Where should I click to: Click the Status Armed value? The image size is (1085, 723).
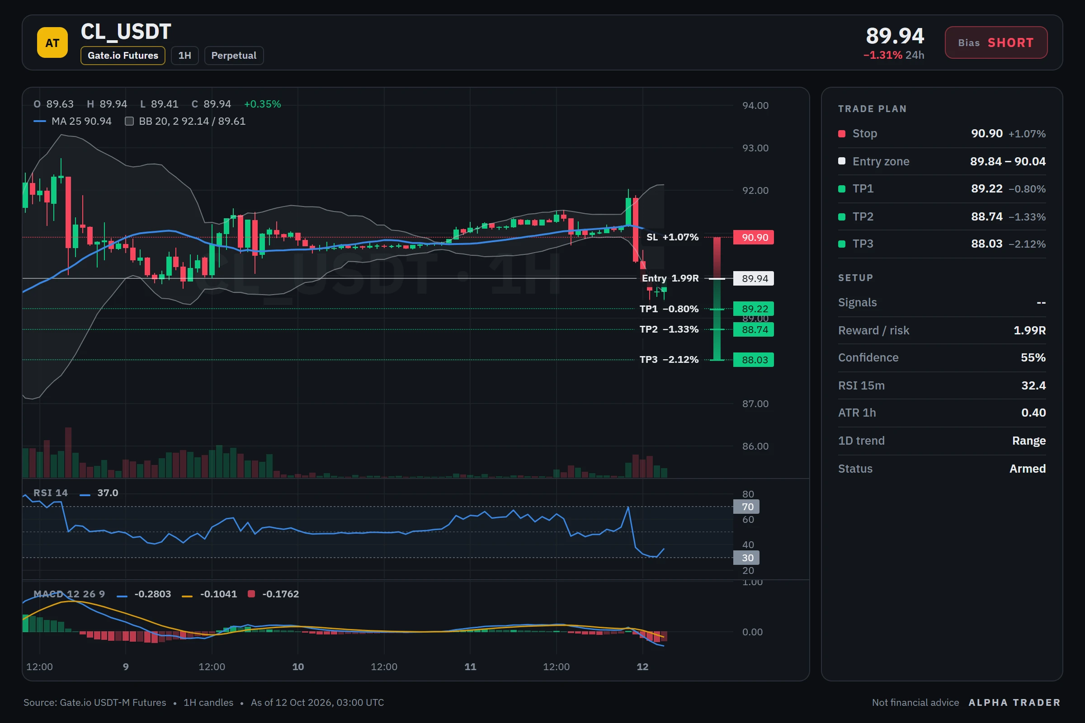click(x=1027, y=469)
